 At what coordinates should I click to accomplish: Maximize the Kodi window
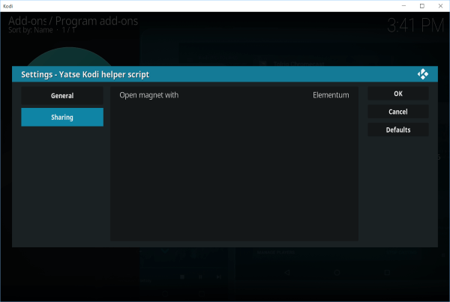[x=421, y=6]
